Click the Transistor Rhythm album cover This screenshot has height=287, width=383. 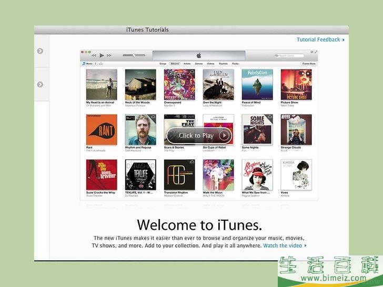coord(179,175)
